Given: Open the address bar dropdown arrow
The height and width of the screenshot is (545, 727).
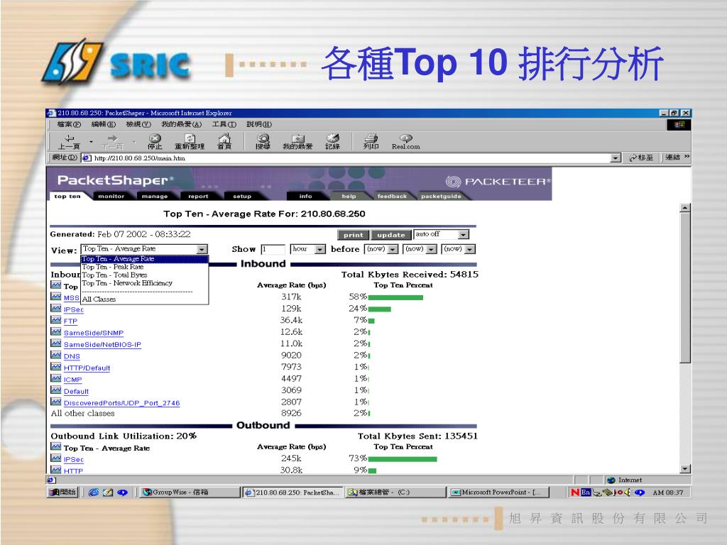Looking at the screenshot, I should point(616,158).
